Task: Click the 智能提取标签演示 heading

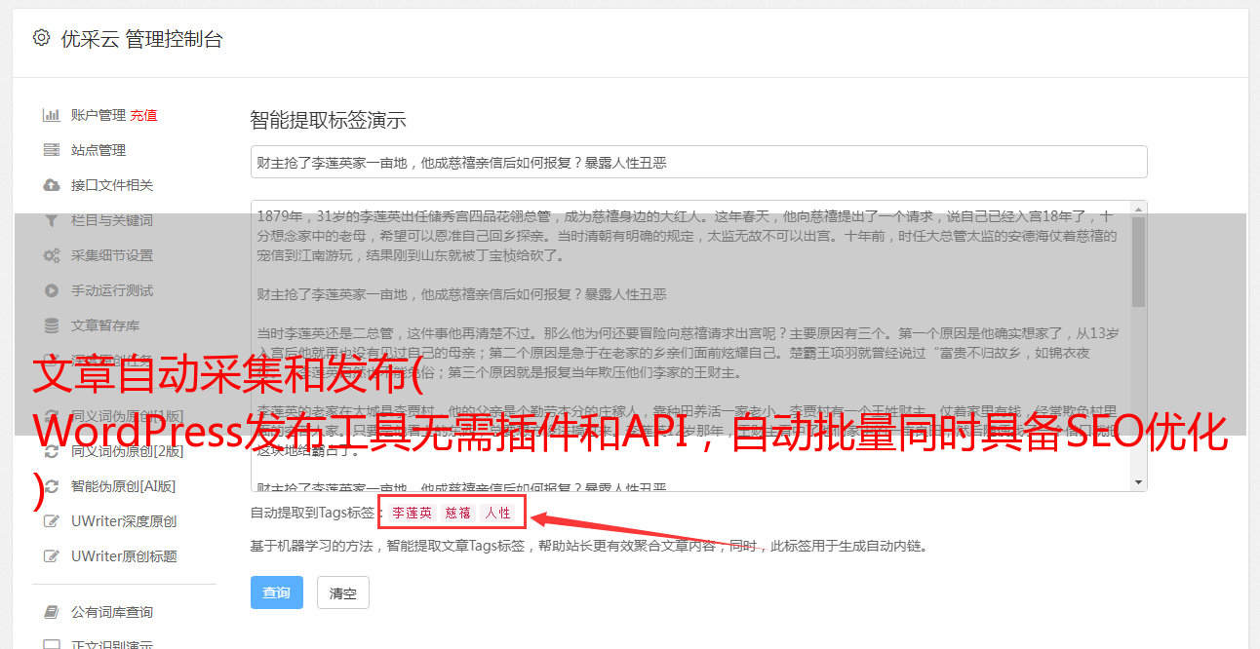Action: tap(328, 121)
